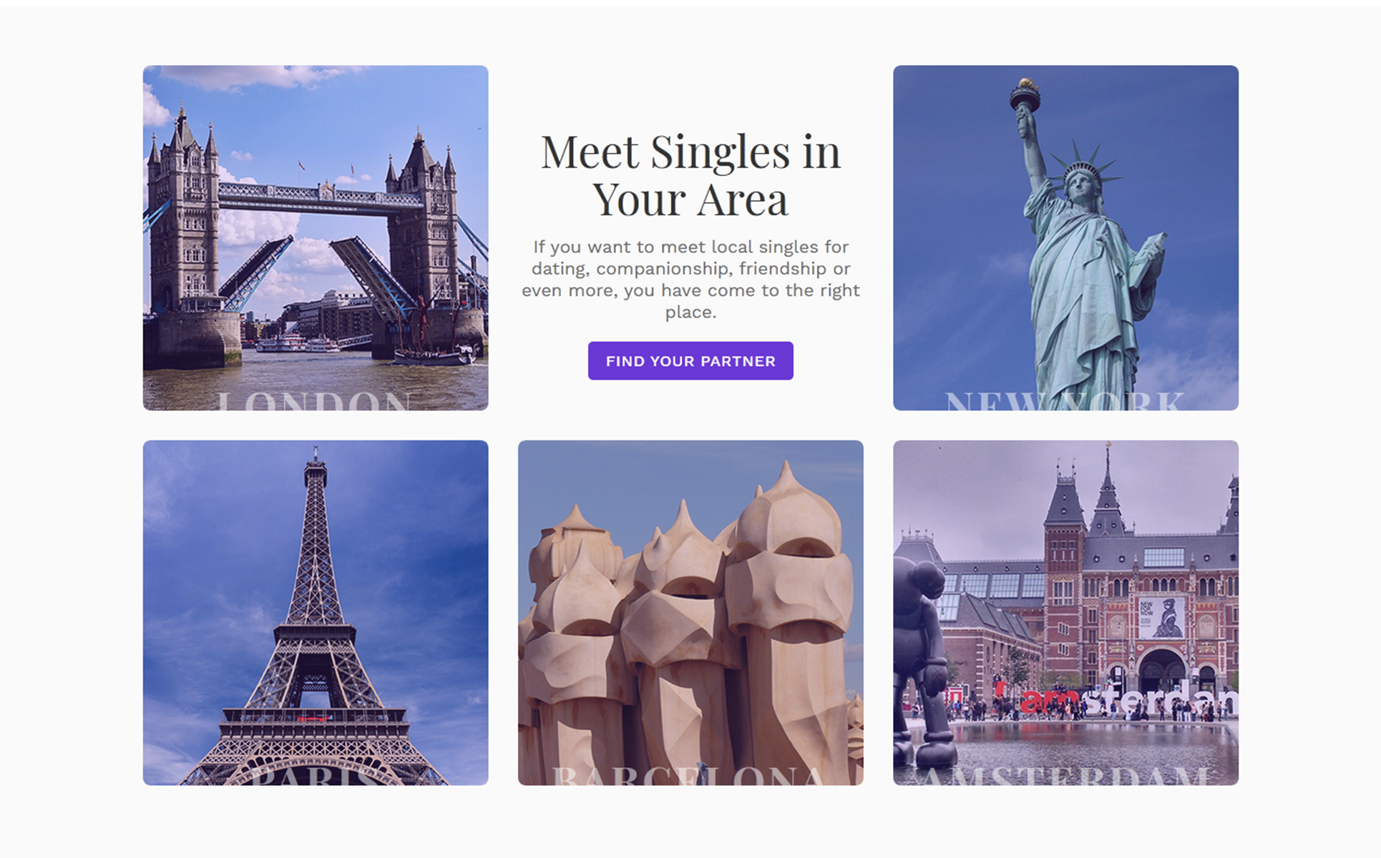Click the AMSTERDAM caption text
The width and height of the screenshot is (1381, 858).
pyautogui.click(x=1065, y=776)
